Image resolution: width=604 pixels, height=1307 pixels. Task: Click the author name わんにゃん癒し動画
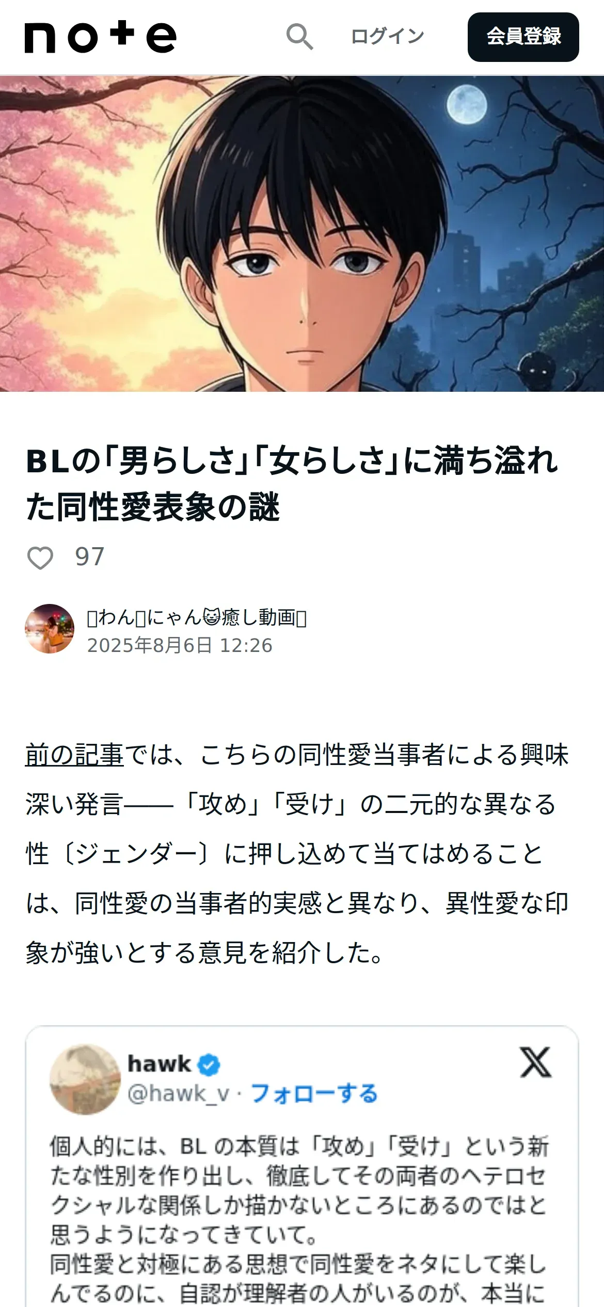(197, 617)
